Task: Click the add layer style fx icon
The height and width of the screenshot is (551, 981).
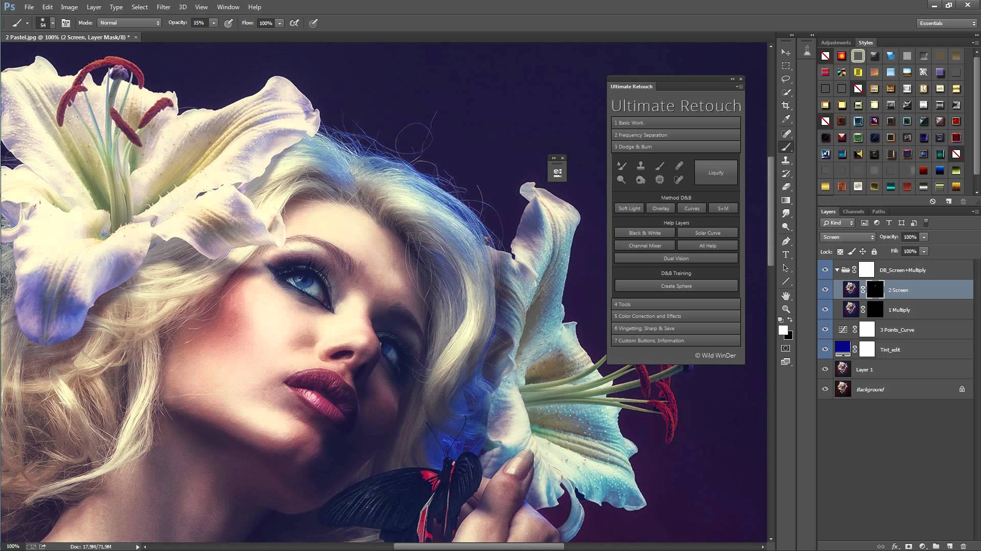Action: [x=895, y=546]
